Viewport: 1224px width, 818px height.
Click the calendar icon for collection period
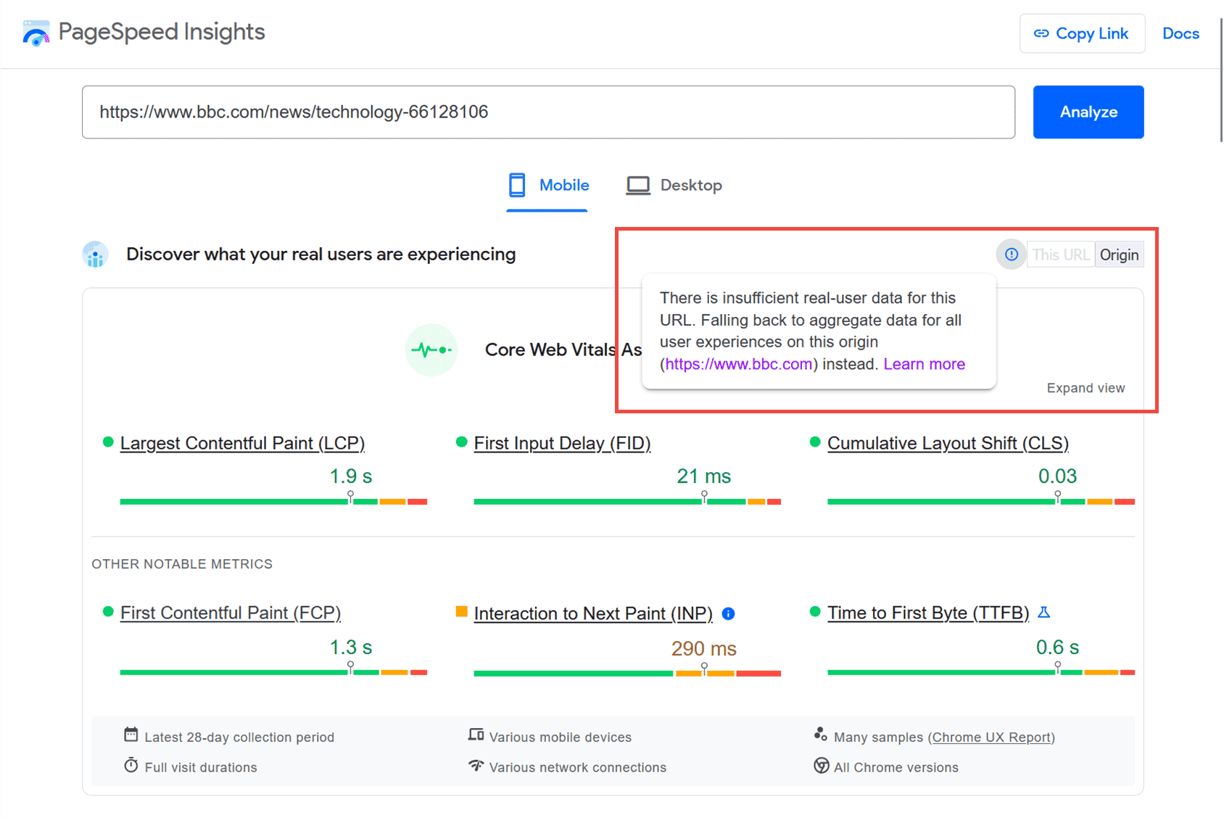[x=131, y=735]
